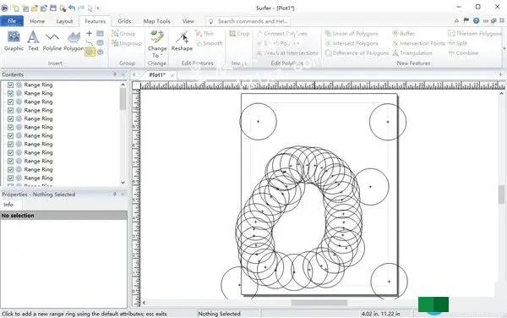Switch to the Grids ribbon tab
This screenshot has height=318, width=507.
click(x=124, y=21)
